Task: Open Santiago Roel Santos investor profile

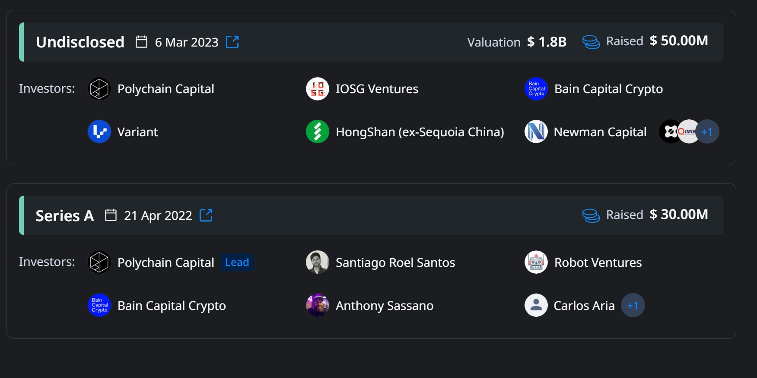Action: pyautogui.click(x=395, y=262)
